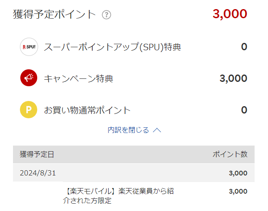Click the R SPU! circular icon
Image resolution: width=268 pixels, height=211 pixels.
coord(29,47)
